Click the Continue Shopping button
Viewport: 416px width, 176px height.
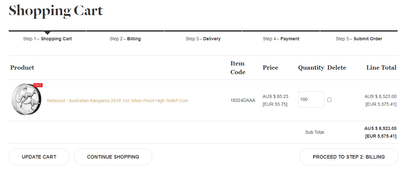pos(113,157)
